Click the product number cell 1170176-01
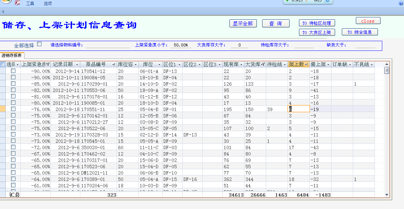 pyautogui.click(x=99, y=96)
